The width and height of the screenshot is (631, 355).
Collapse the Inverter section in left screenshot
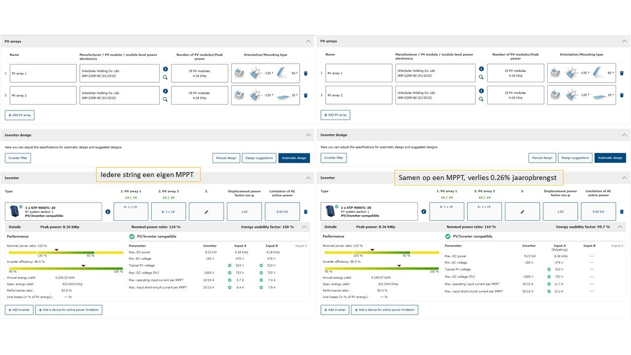pyautogui.click(x=309, y=177)
